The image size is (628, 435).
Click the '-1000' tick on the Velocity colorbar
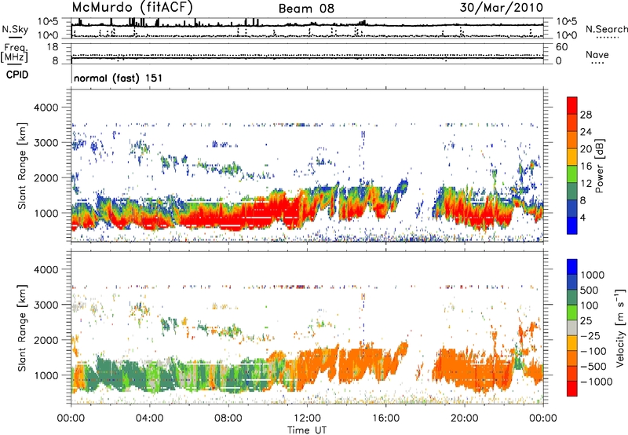coord(596,382)
